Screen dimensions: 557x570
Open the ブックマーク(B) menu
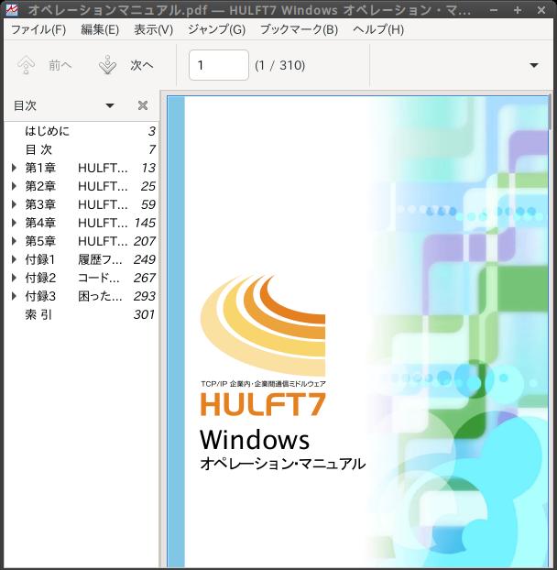pyautogui.click(x=299, y=29)
